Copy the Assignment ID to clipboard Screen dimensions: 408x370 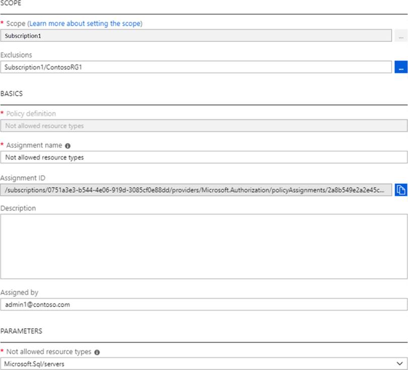point(401,190)
